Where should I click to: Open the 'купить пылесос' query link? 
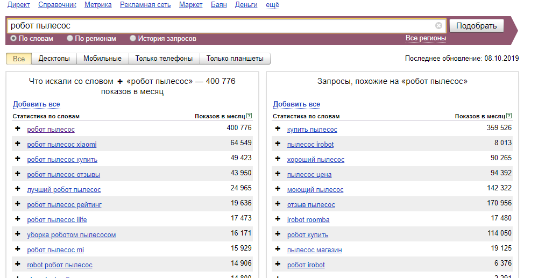(312, 129)
